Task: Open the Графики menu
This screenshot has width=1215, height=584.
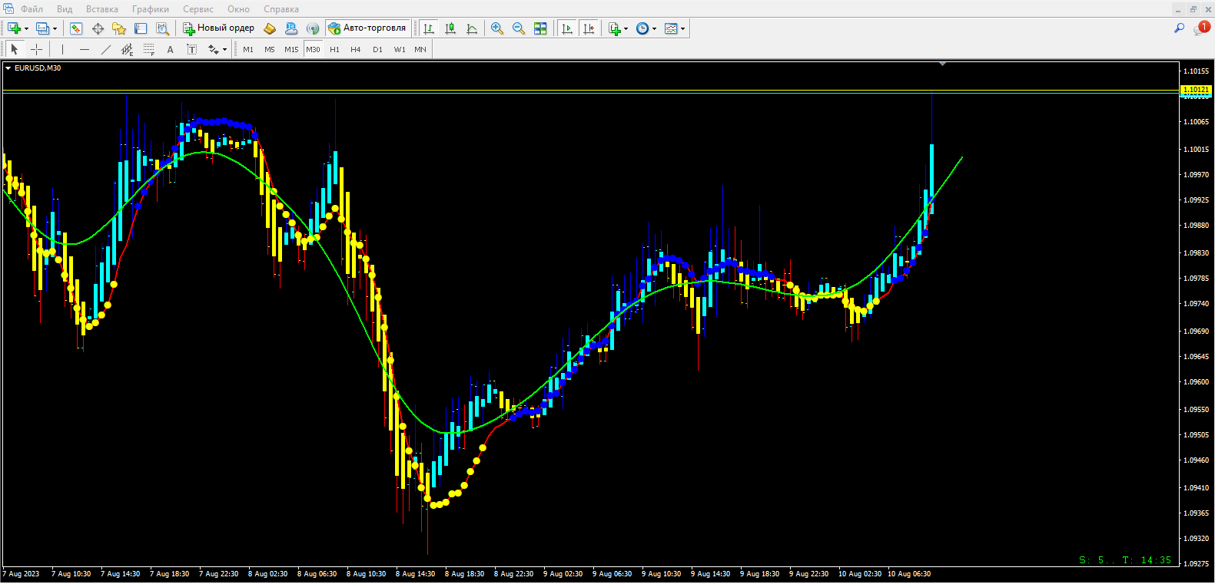Action: (x=150, y=9)
